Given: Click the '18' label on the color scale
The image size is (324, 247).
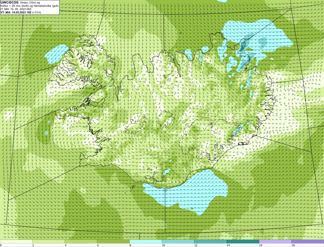Looking at the screenshot, I should point(293,245).
